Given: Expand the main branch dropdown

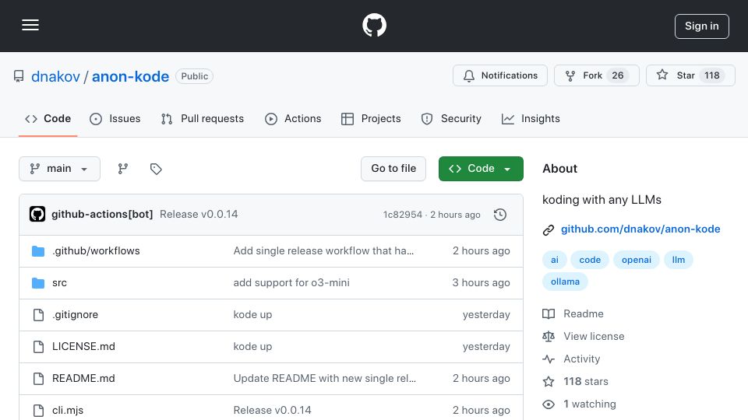Looking at the screenshot, I should (60, 169).
